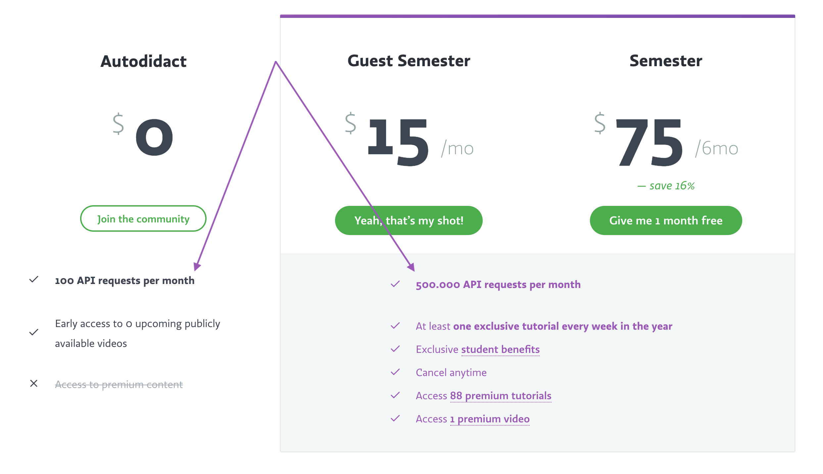This screenshot has width=823, height=474.
Task: Click the checkmark next to Early access
Action: click(x=34, y=332)
